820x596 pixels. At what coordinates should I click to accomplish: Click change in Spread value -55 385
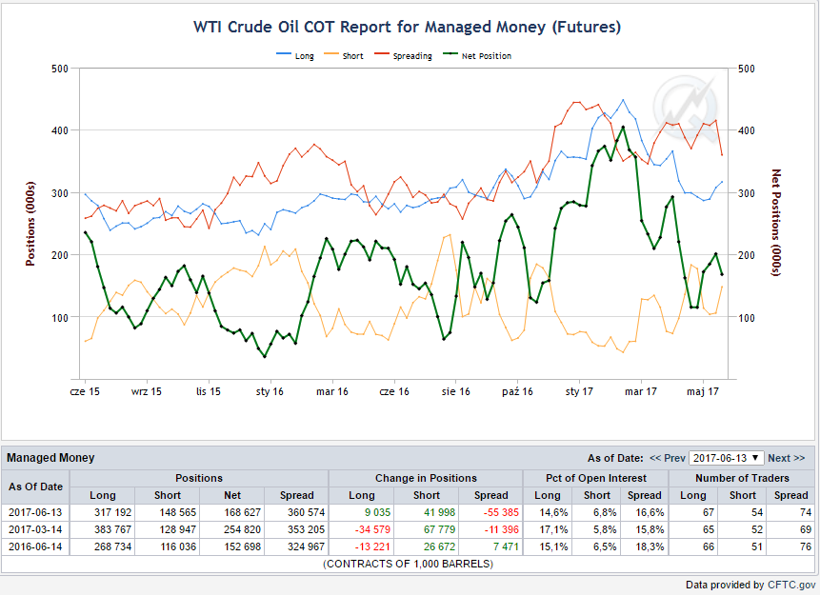[x=501, y=513]
